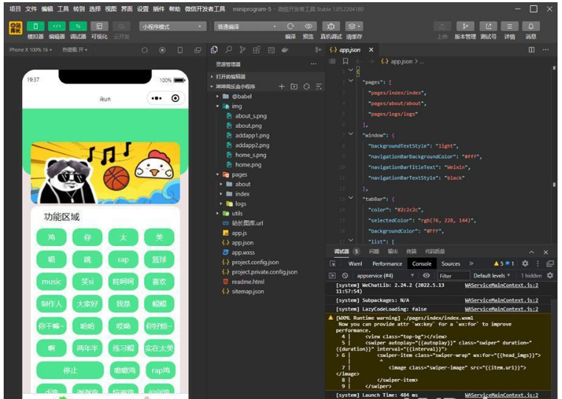Click the split editor icon
Image resolution: width=562 pixels, height=399 pixels.
click(531, 50)
